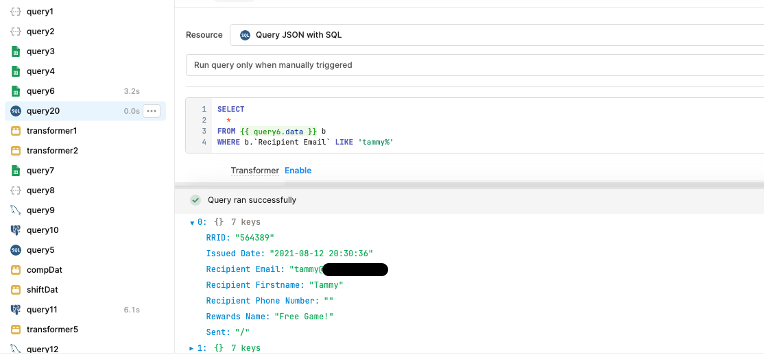The width and height of the screenshot is (764, 357).
Task: Click the Sent value "/"
Action: click(x=242, y=332)
